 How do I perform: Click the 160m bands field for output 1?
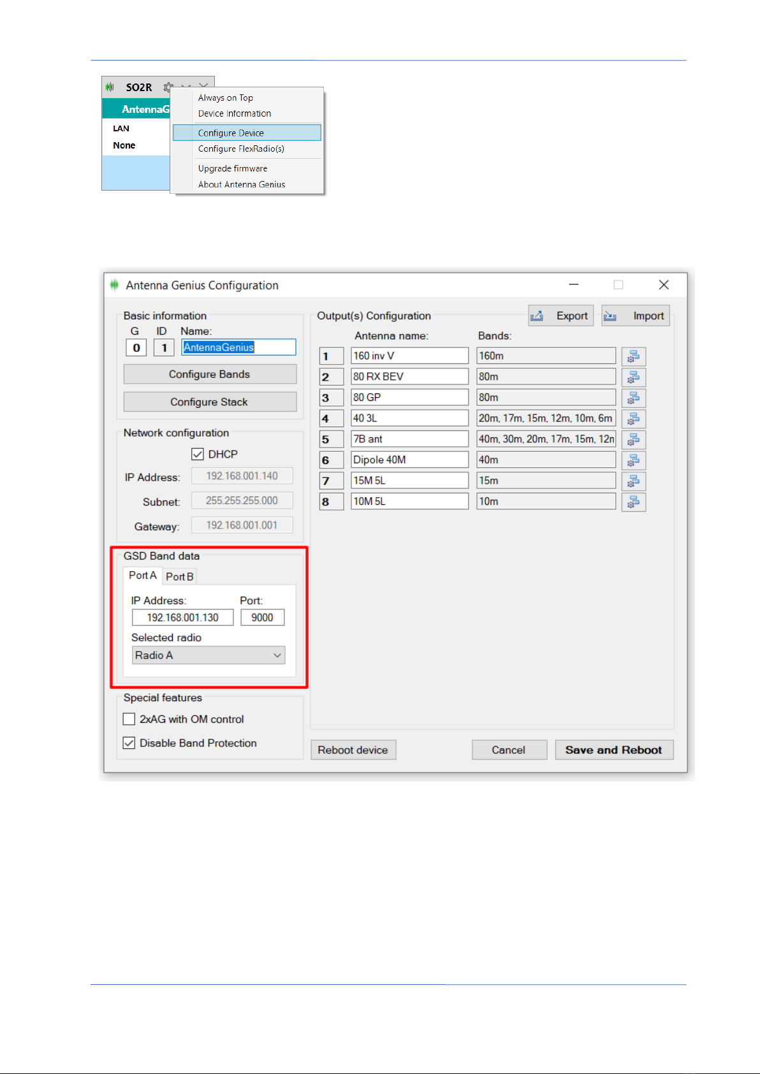pyautogui.click(x=546, y=356)
